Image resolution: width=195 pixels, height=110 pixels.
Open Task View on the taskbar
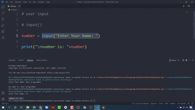[x=21, y=107]
